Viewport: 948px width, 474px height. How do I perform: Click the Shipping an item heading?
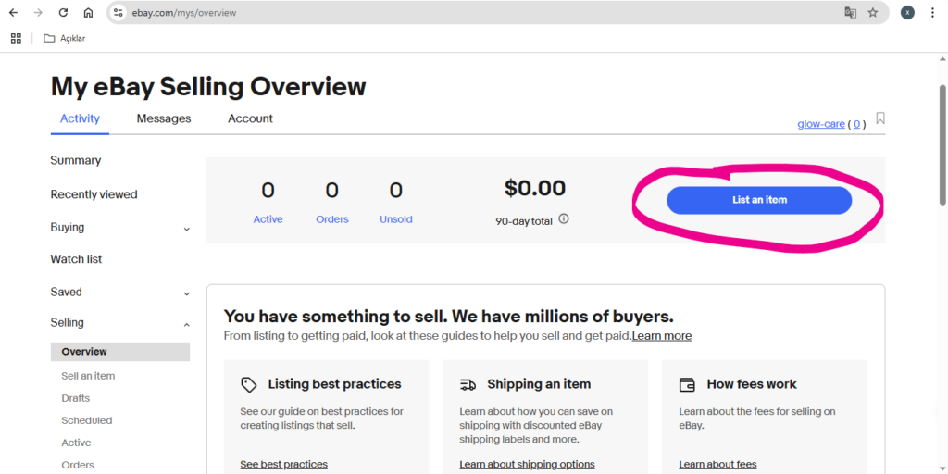point(539,384)
